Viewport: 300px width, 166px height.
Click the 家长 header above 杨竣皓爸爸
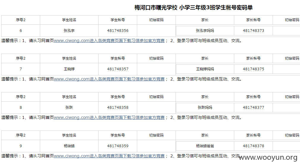(x=205, y=135)
